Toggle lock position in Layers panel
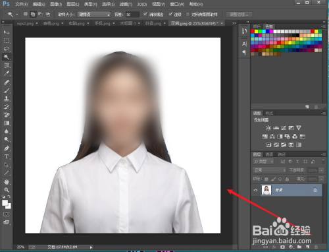Viewport: 329px width, 252px height. pos(280,179)
